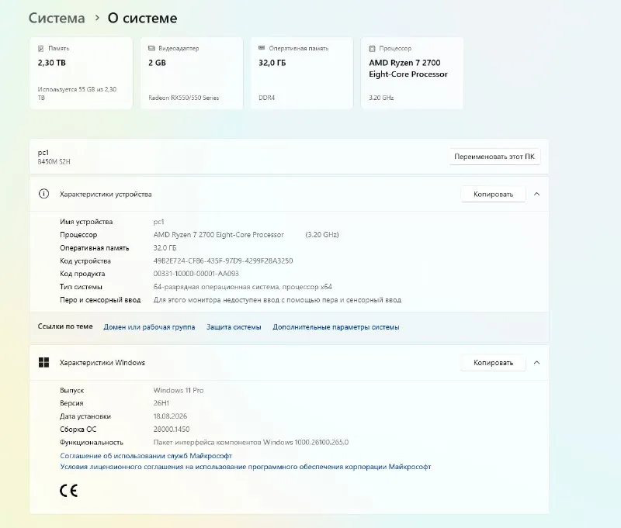Click the Функциональность label

pos(92,442)
